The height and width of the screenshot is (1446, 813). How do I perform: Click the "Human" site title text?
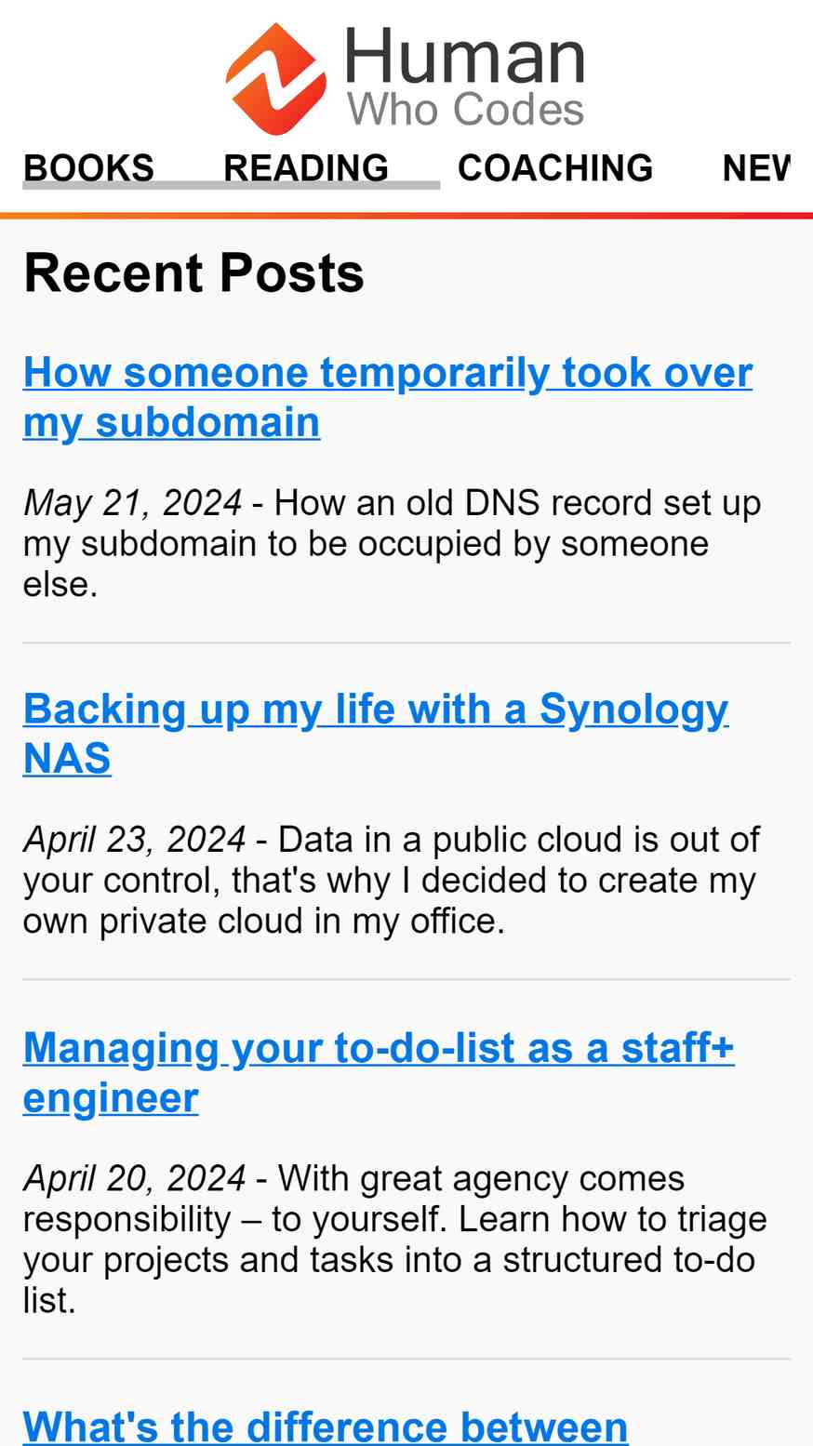pos(464,57)
